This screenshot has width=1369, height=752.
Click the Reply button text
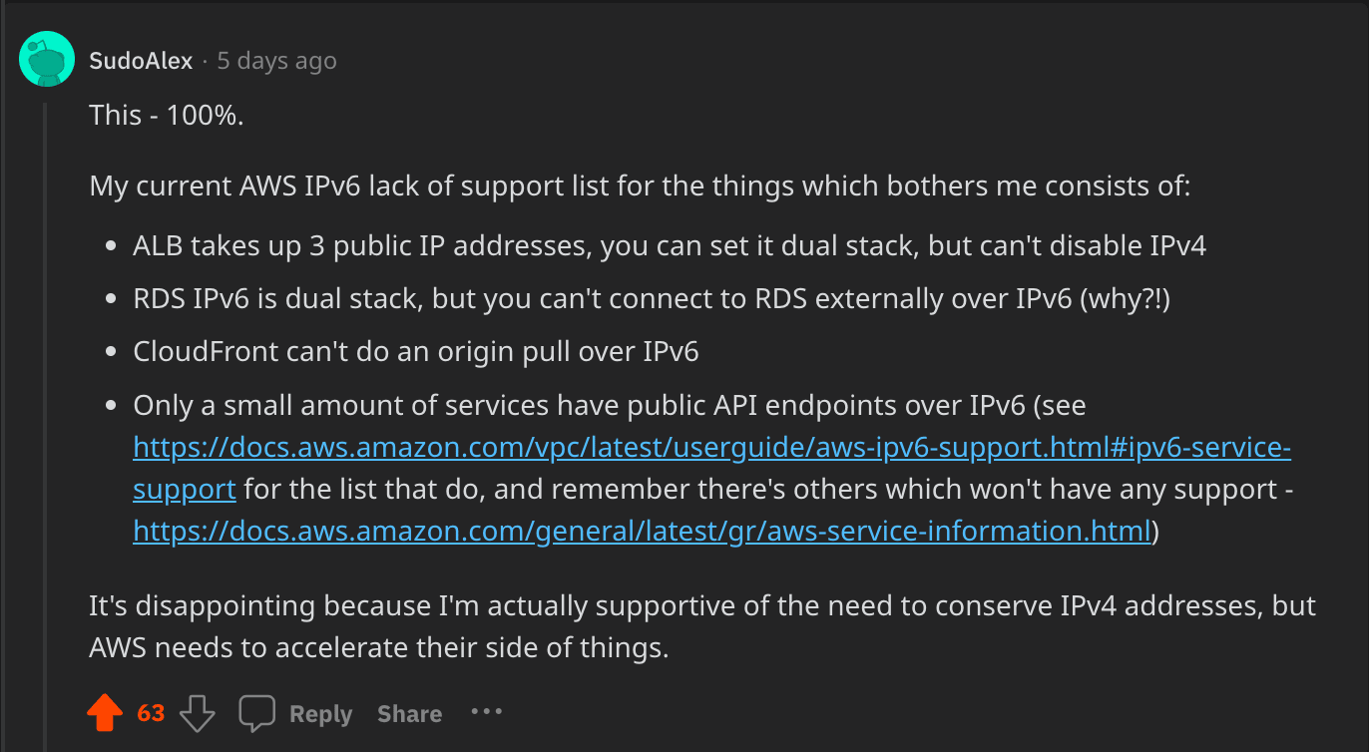pyautogui.click(x=320, y=714)
